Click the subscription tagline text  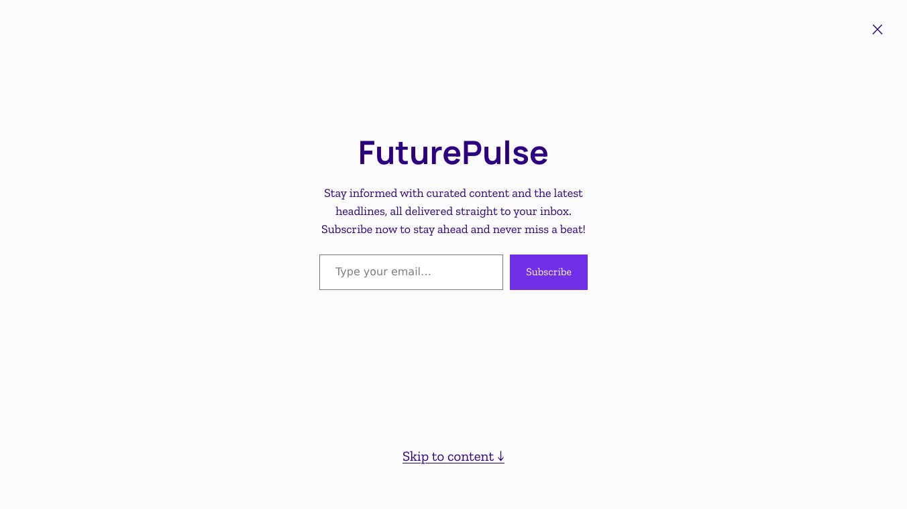tap(453, 211)
